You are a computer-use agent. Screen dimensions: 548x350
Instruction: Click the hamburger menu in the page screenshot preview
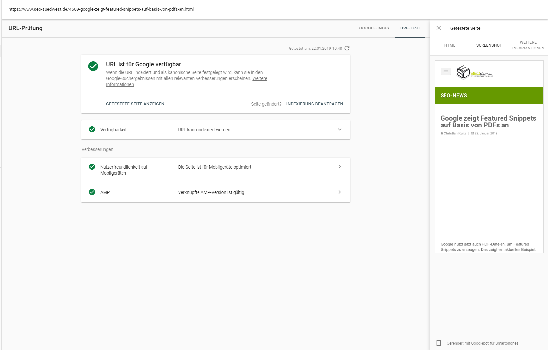pos(445,71)
